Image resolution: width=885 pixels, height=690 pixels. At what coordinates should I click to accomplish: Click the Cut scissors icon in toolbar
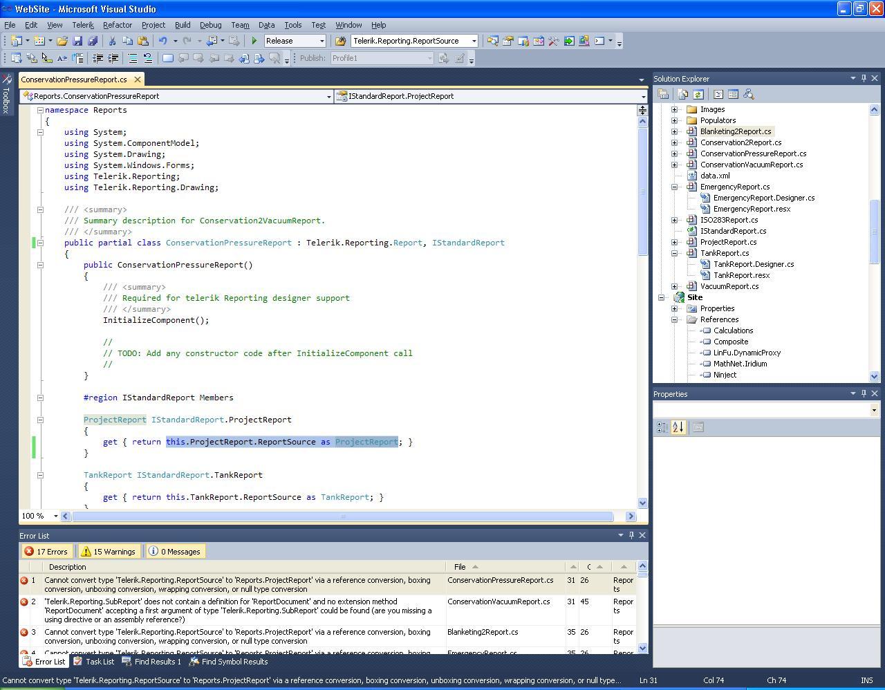(x=112, y=41)
